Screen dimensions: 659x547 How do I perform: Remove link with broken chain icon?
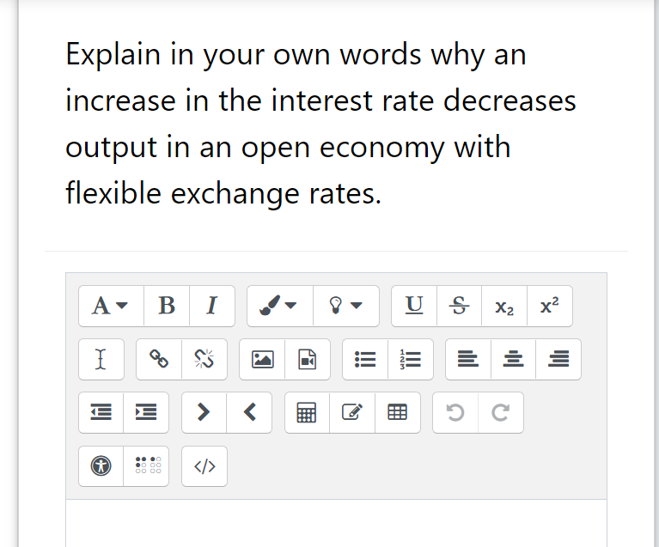[x=204, y=359]
